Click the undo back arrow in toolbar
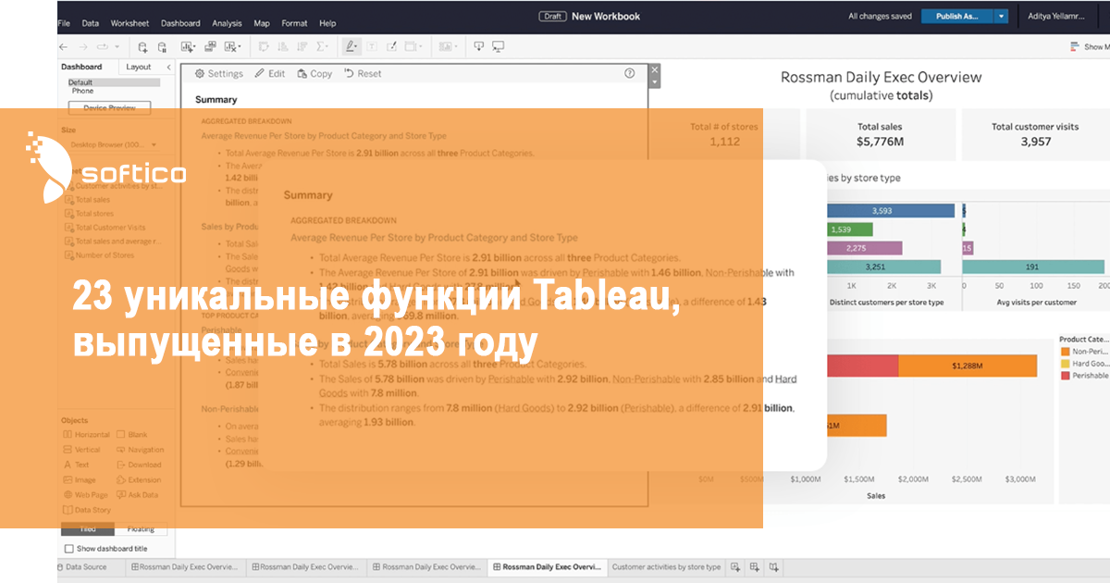Image resolution: width=1110 pixels, height=583 pixels. (63, 46)
